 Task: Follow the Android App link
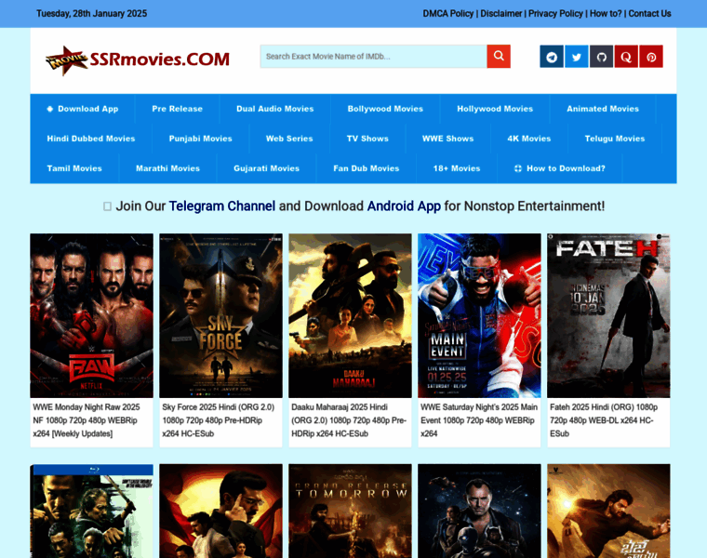[x=404, y=206]
